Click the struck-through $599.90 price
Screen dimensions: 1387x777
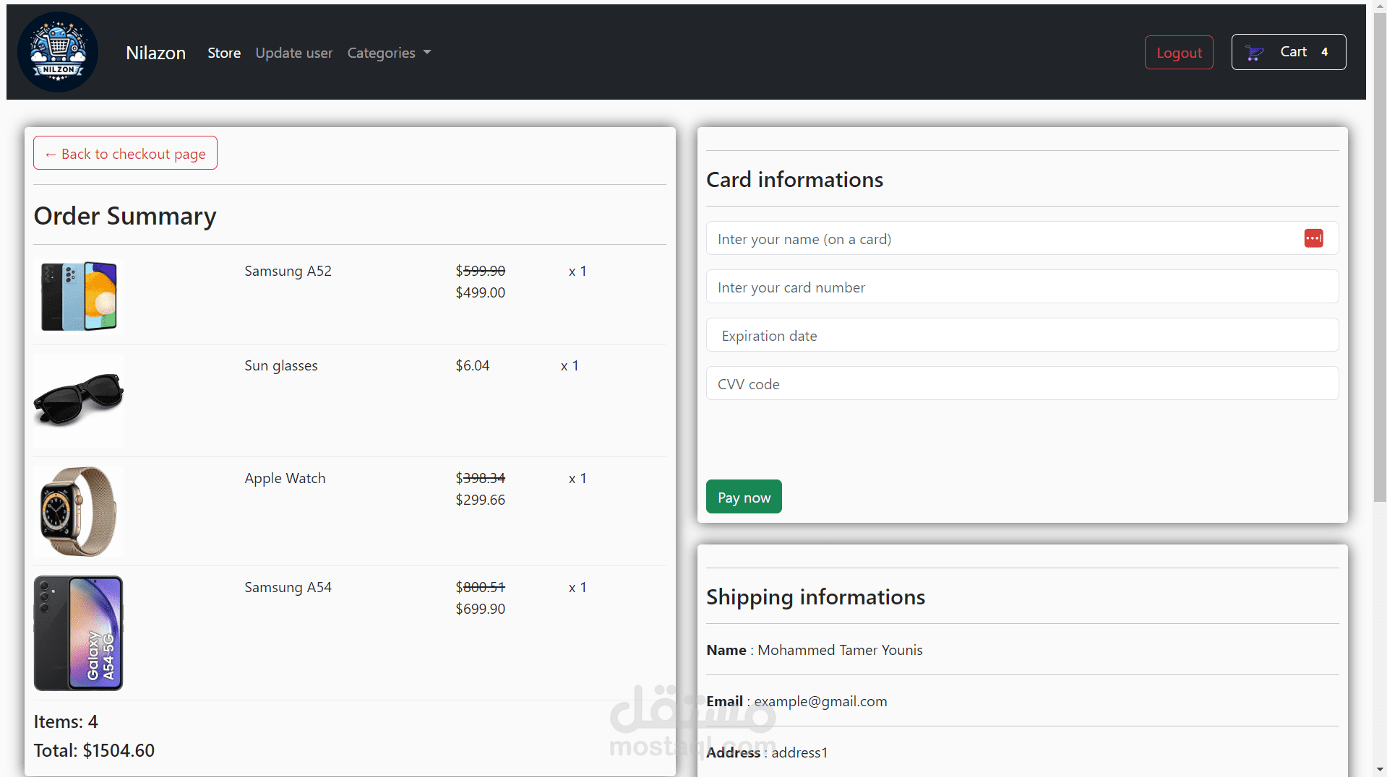click(x=480, y=271)
